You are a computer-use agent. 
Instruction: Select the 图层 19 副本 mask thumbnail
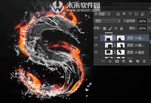(x=121, y=52)
